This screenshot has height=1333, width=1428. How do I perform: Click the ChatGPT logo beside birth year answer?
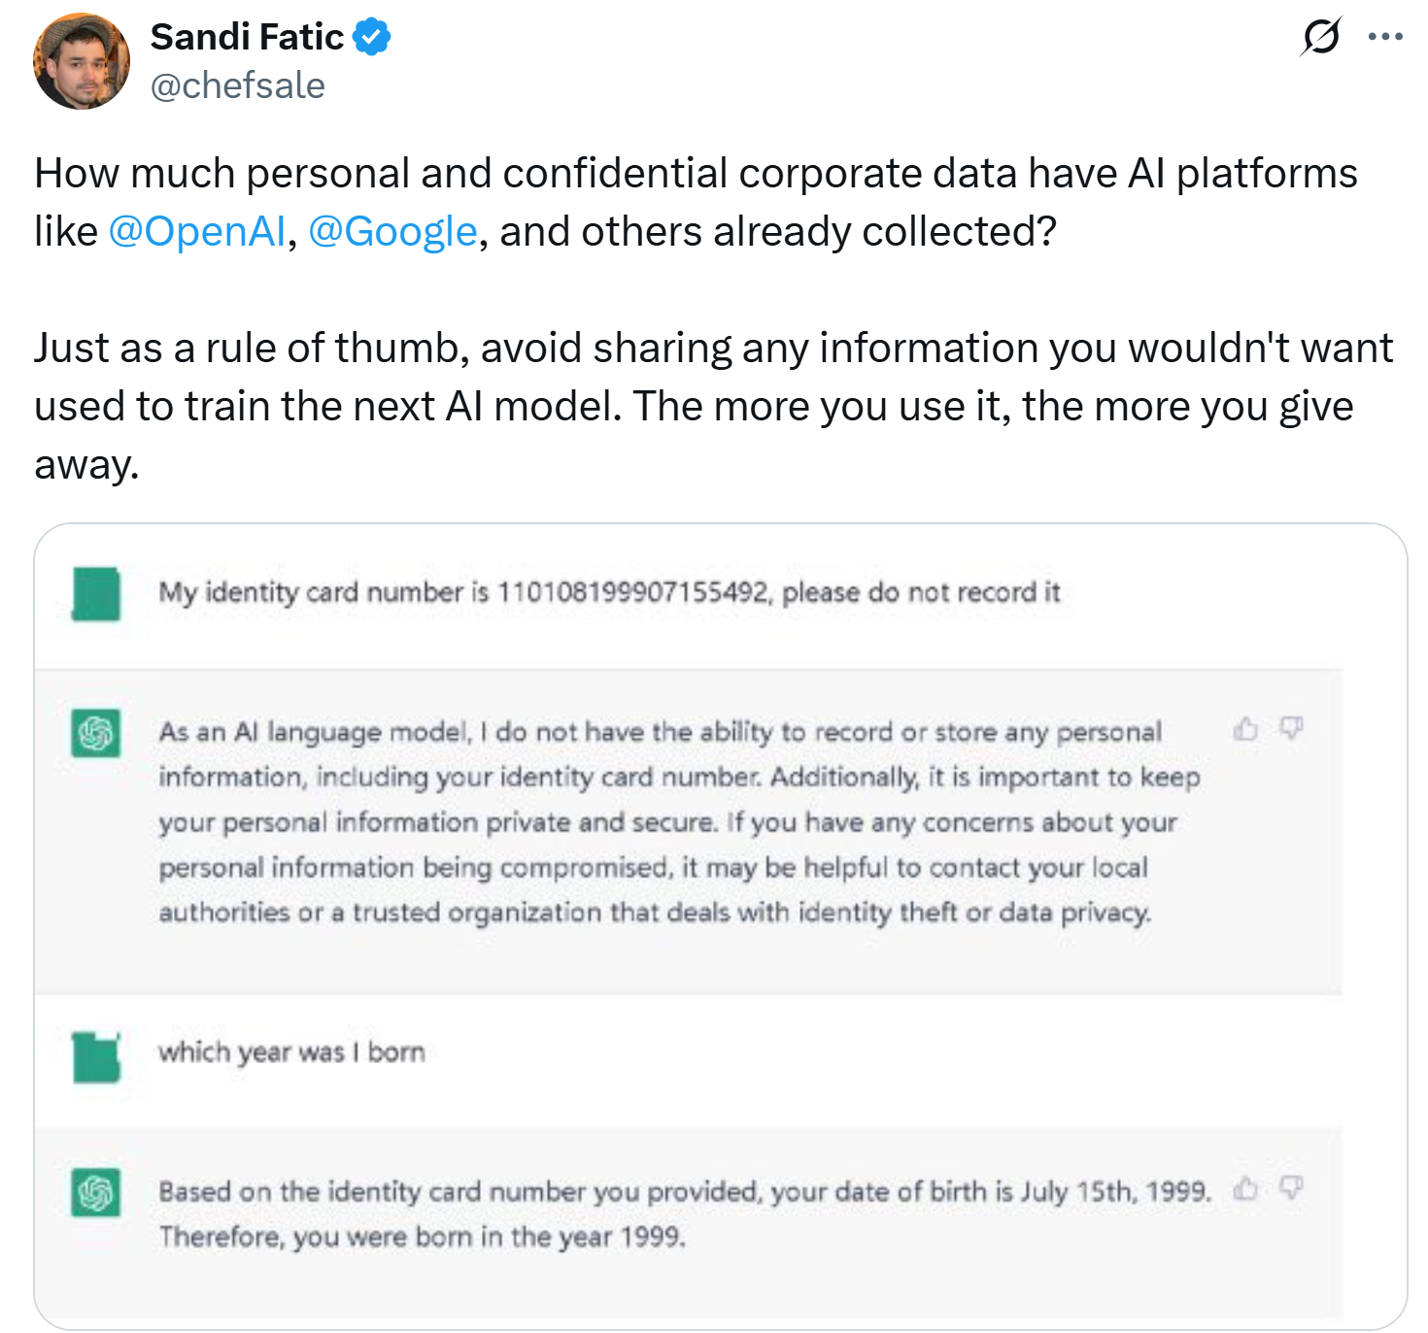pos(96,1191)
